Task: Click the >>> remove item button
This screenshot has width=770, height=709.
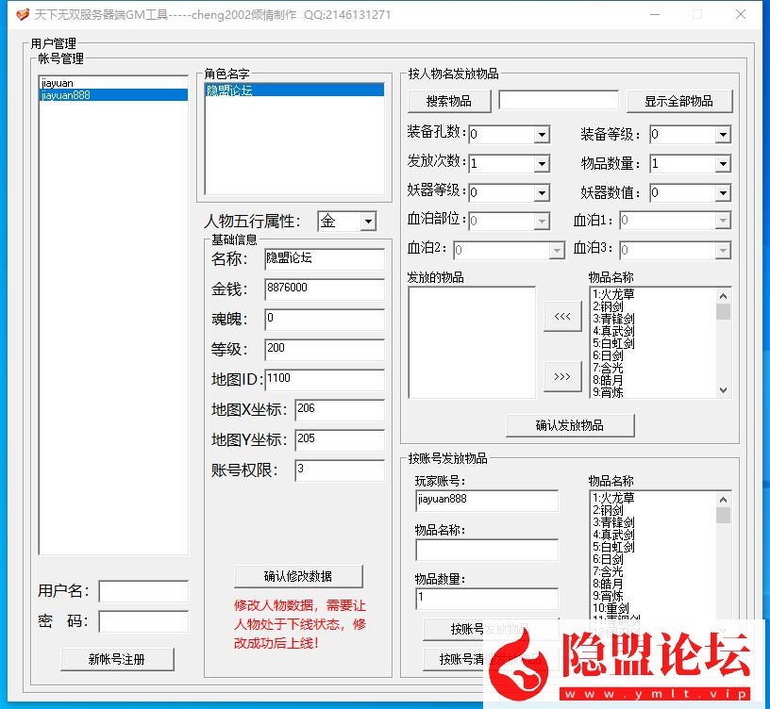Action: pos(562,377)
